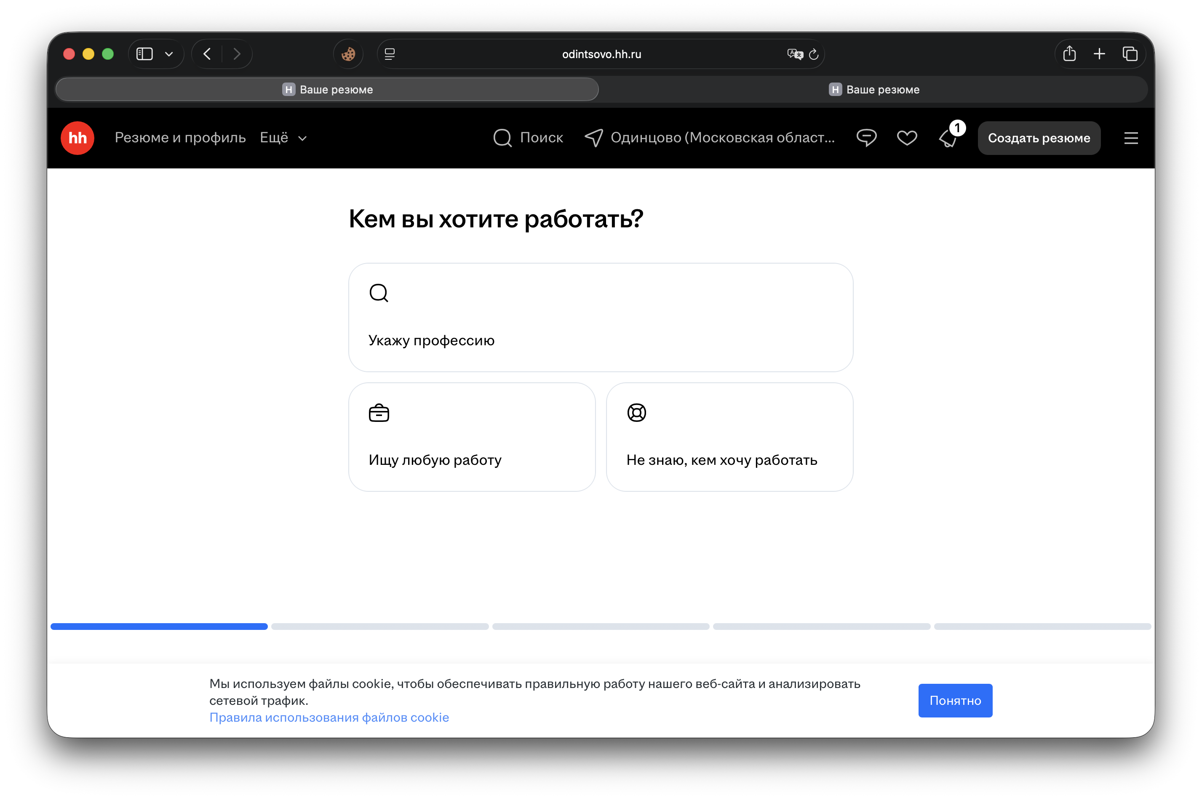Click the translate page icon
1202x800 pixels.
click(x=794, y=54)
